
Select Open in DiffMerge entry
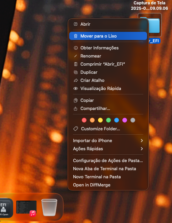108,185
